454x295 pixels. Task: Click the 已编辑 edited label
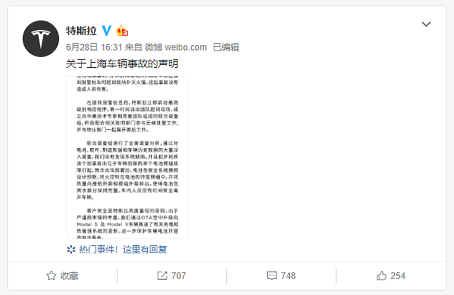[226, 47]
